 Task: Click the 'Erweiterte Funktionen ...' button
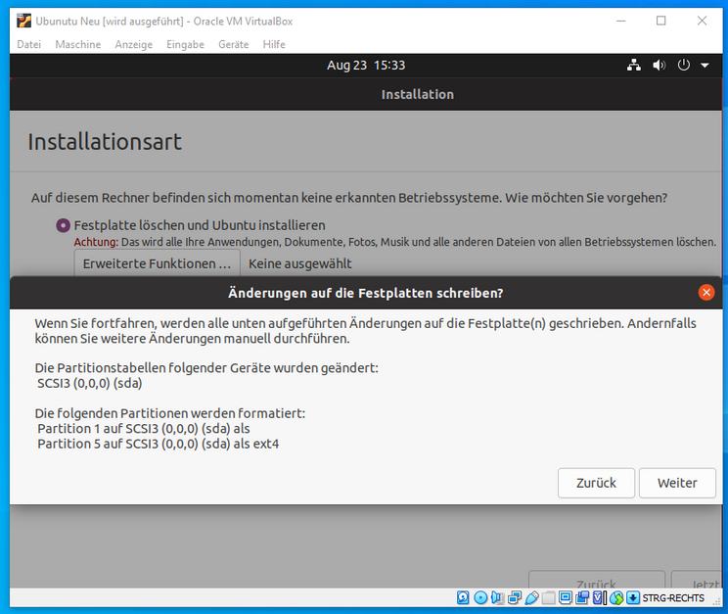[x=157, y=263]
